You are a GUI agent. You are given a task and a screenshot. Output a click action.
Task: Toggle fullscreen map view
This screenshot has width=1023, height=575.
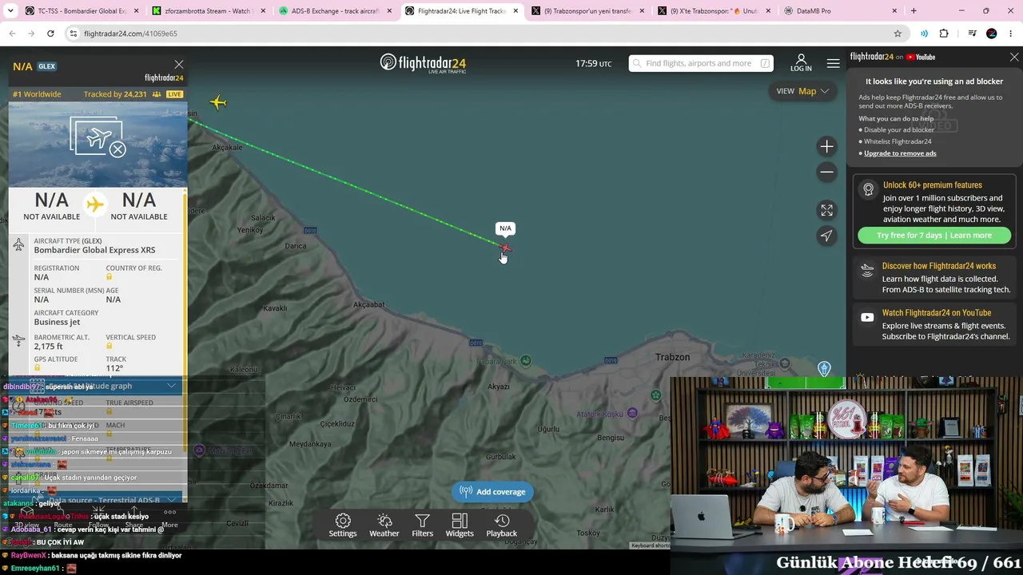click(x=826, y=210)
